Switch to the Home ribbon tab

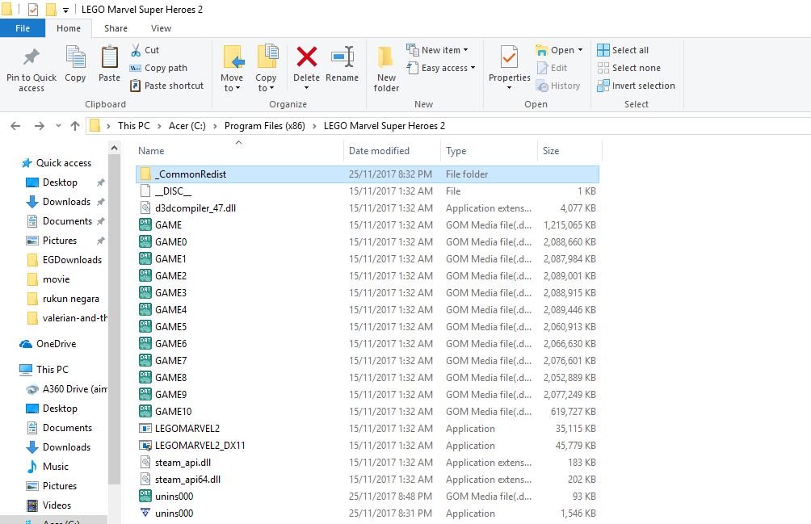69,28
